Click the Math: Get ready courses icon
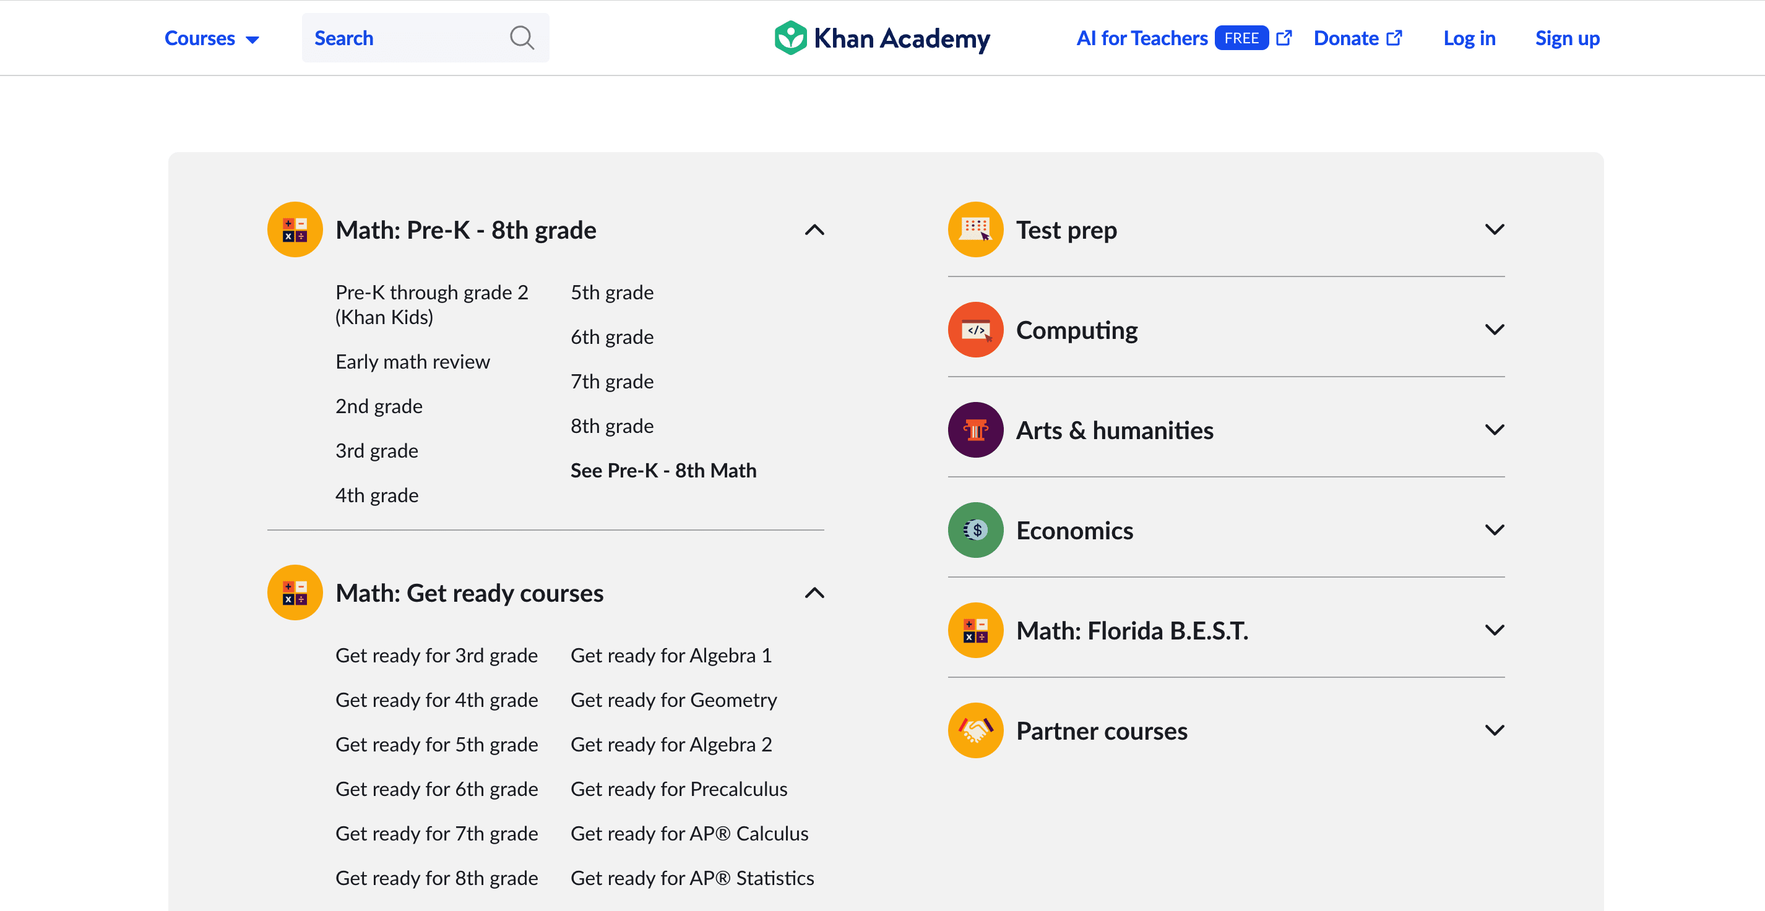Screen dimensions: 1765x911 pyautogui.click(x=295, y=592)
